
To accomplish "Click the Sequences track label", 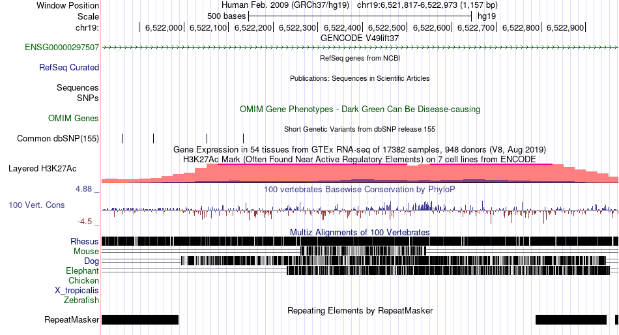I will coord(78,88).
